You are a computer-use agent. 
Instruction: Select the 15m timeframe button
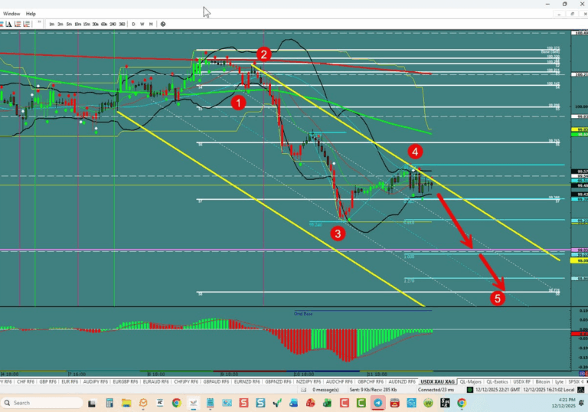click(x=87, y=24)
